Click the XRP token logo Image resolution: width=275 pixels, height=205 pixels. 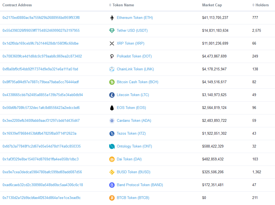tap(112, 43)
